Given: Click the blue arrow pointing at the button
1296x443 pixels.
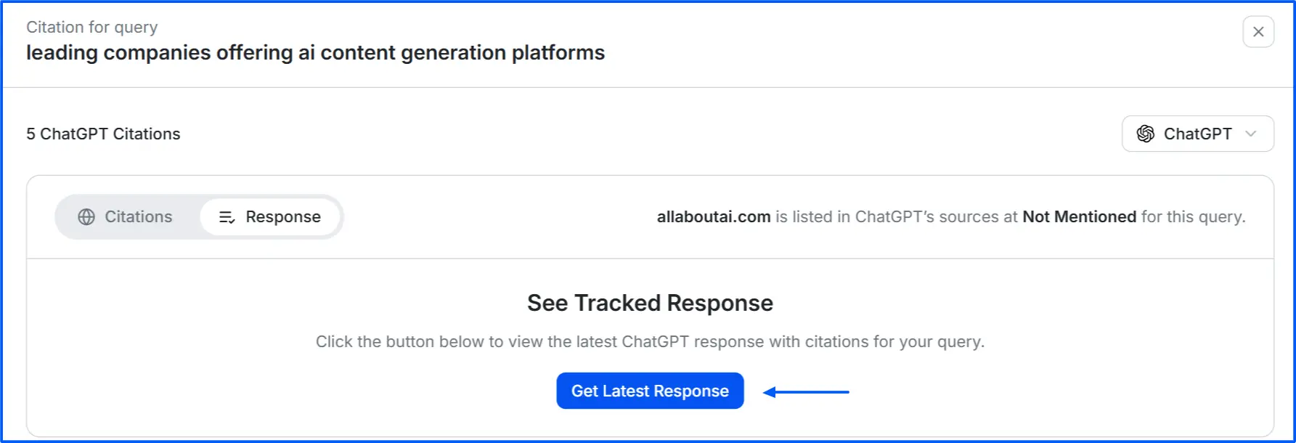Looking at the screenshot, I should coord(806,391).
